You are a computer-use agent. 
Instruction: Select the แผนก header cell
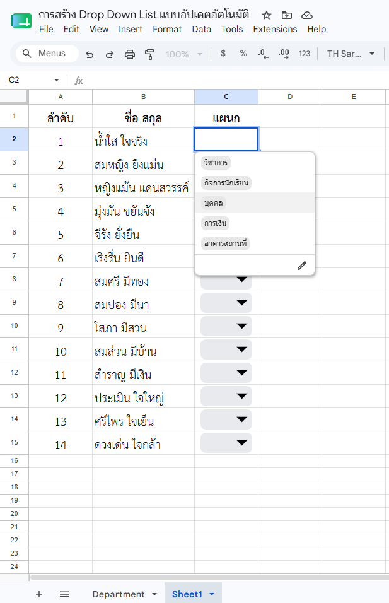(226, 117)
